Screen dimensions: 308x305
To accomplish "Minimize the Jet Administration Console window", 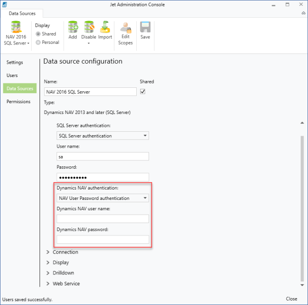I will tap(273, 5).
